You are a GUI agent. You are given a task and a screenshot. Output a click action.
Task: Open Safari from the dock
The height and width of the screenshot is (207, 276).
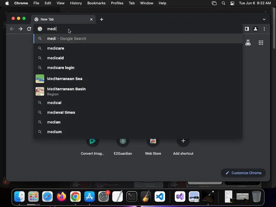pos(47,196)
